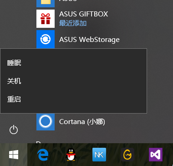
Task: Open the ASUS GIFTBOX red gift icon
Action: 46,19
